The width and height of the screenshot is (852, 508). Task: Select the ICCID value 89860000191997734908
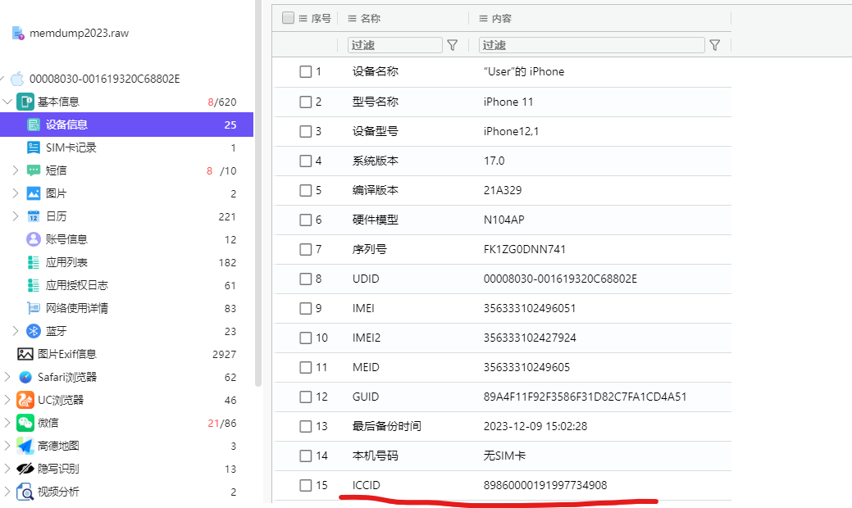pos(545,485)
